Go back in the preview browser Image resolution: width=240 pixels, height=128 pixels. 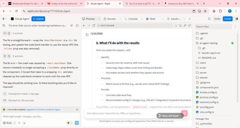click(x=84, y=26)
